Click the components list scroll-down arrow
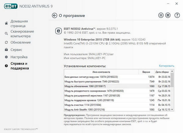This screenshot has height=133, width=183. 172,109
